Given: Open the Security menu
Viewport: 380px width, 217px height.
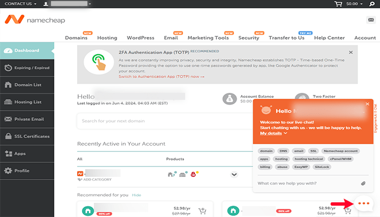Looking at the screenshot, I should click(x=249, y=38).
